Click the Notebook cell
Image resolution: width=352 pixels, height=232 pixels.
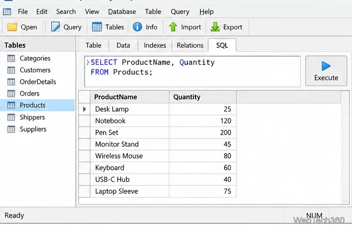coord(130,121)
